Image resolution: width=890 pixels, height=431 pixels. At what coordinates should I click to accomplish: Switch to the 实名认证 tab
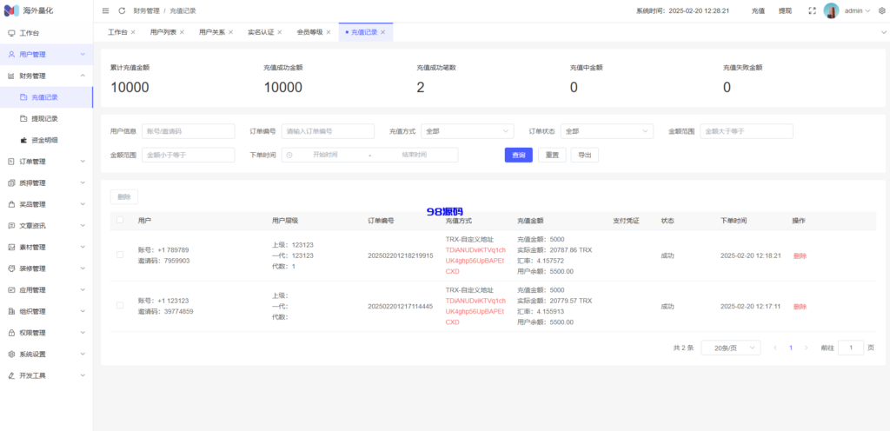click(261, 32)
